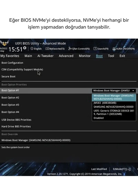The image size is (138, 196).
Task: Open Qfan Control(F6)
Action: [79, 48]
